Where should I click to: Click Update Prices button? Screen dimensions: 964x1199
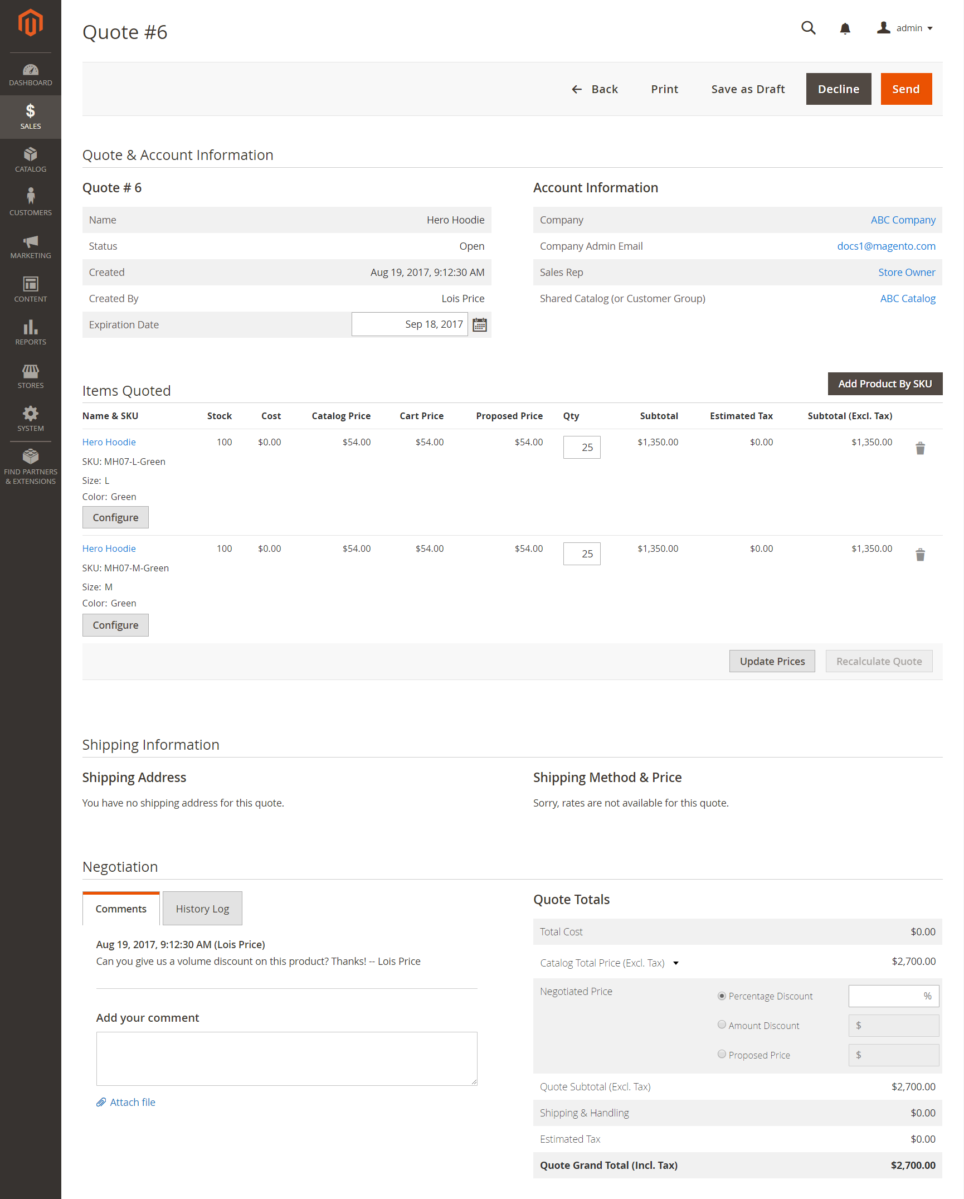772,661
